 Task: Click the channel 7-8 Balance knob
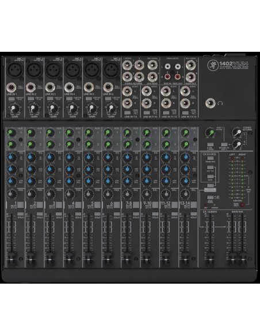[127, 194]
